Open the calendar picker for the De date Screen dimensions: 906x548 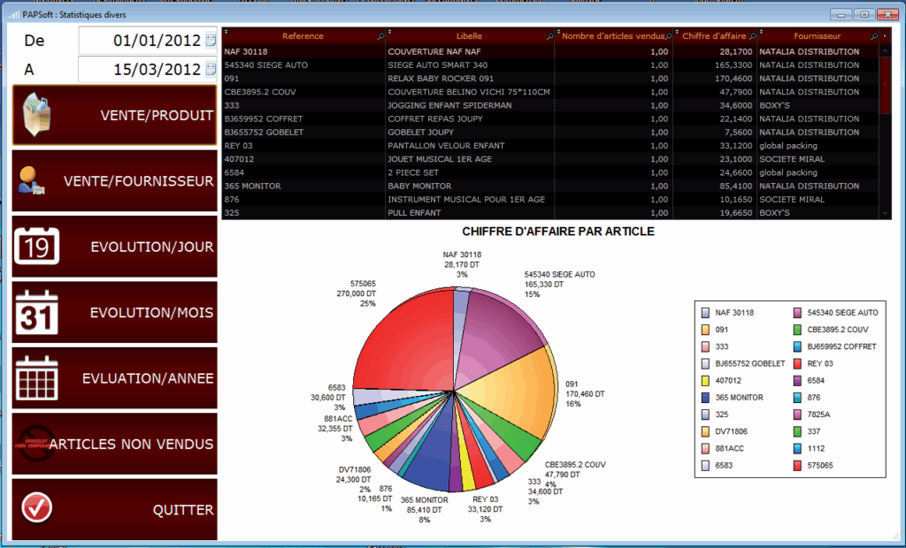point(211,41)
